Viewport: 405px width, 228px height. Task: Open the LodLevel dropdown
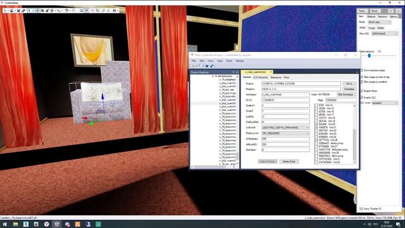click(x=285, y=128)
